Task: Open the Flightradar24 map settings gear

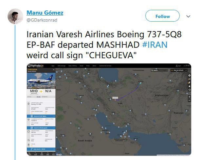Action: 189,75
